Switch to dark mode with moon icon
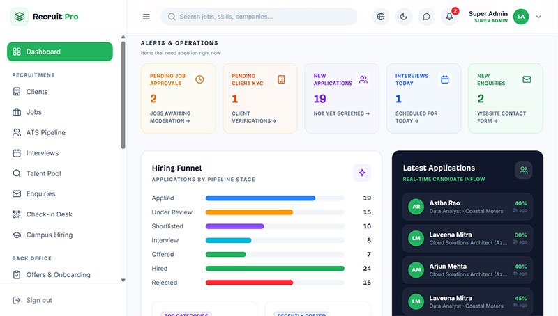The width and height of the screenshot is (558, 316). coord(404,17)
